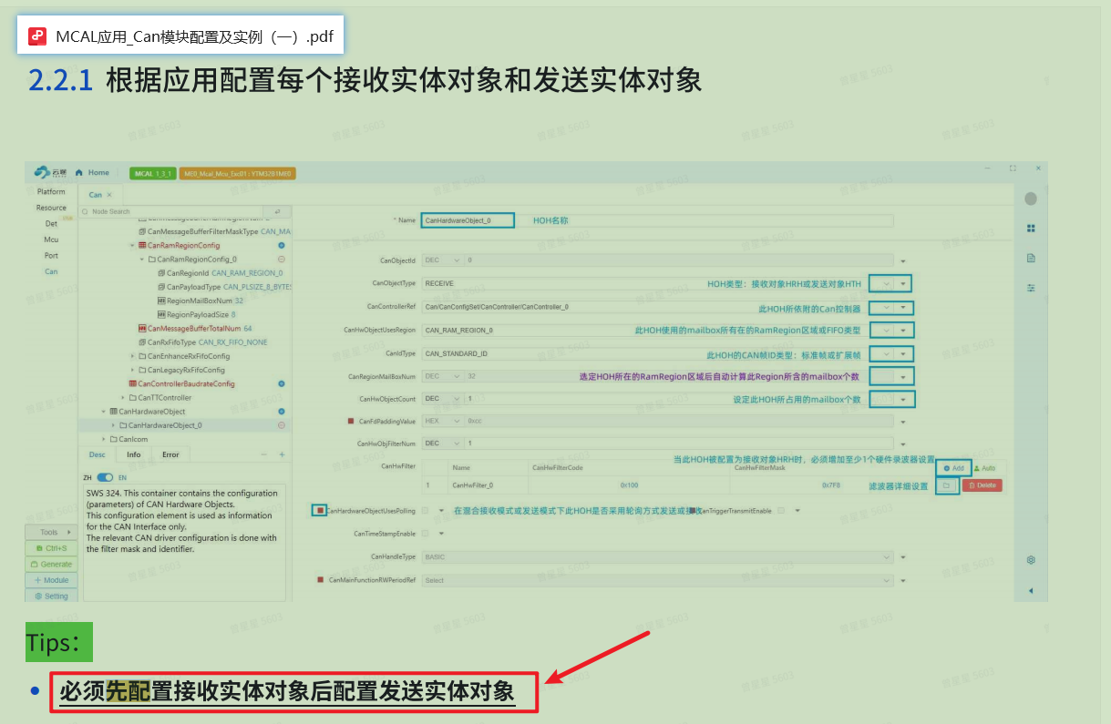Switch to the Info tab
1111x724 pixels.
(134, 454)
